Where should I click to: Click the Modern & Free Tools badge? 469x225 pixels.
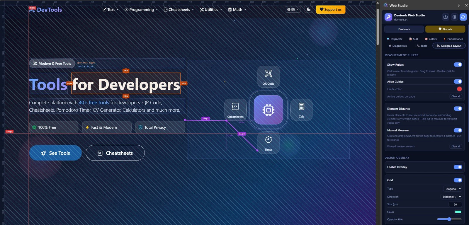click(x=52, y=63)
